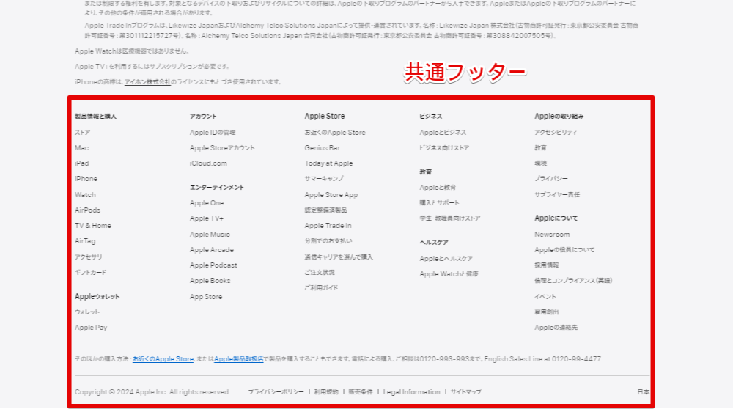Open the サプライヤー責任 link
This screenshot has height=412, width=733.
(x=557, y=194)
